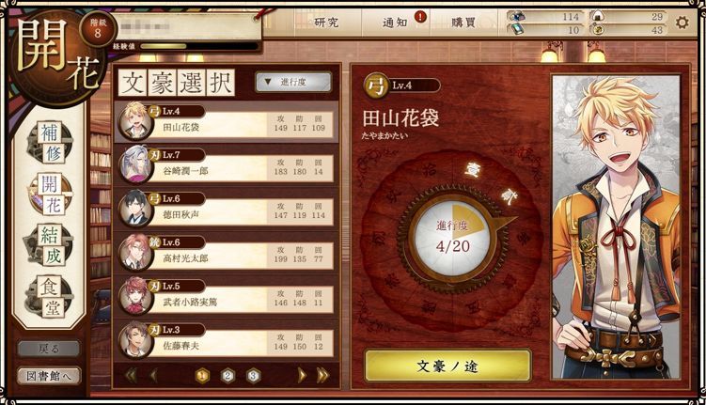This screenshot has width=706, height=405.
Task: Open the 食堂 dining hall icon
Action: click(51, 297)
